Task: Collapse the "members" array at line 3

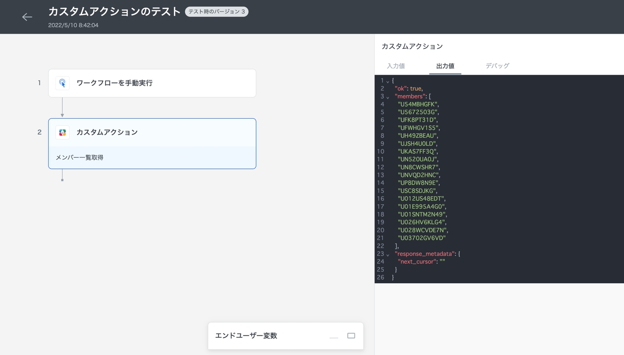Action: coord(388,97)
